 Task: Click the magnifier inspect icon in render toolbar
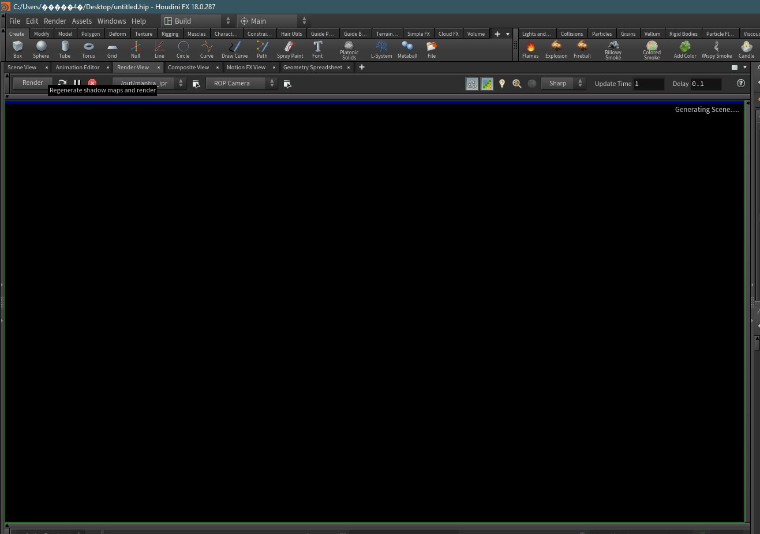tap(517, 84)
